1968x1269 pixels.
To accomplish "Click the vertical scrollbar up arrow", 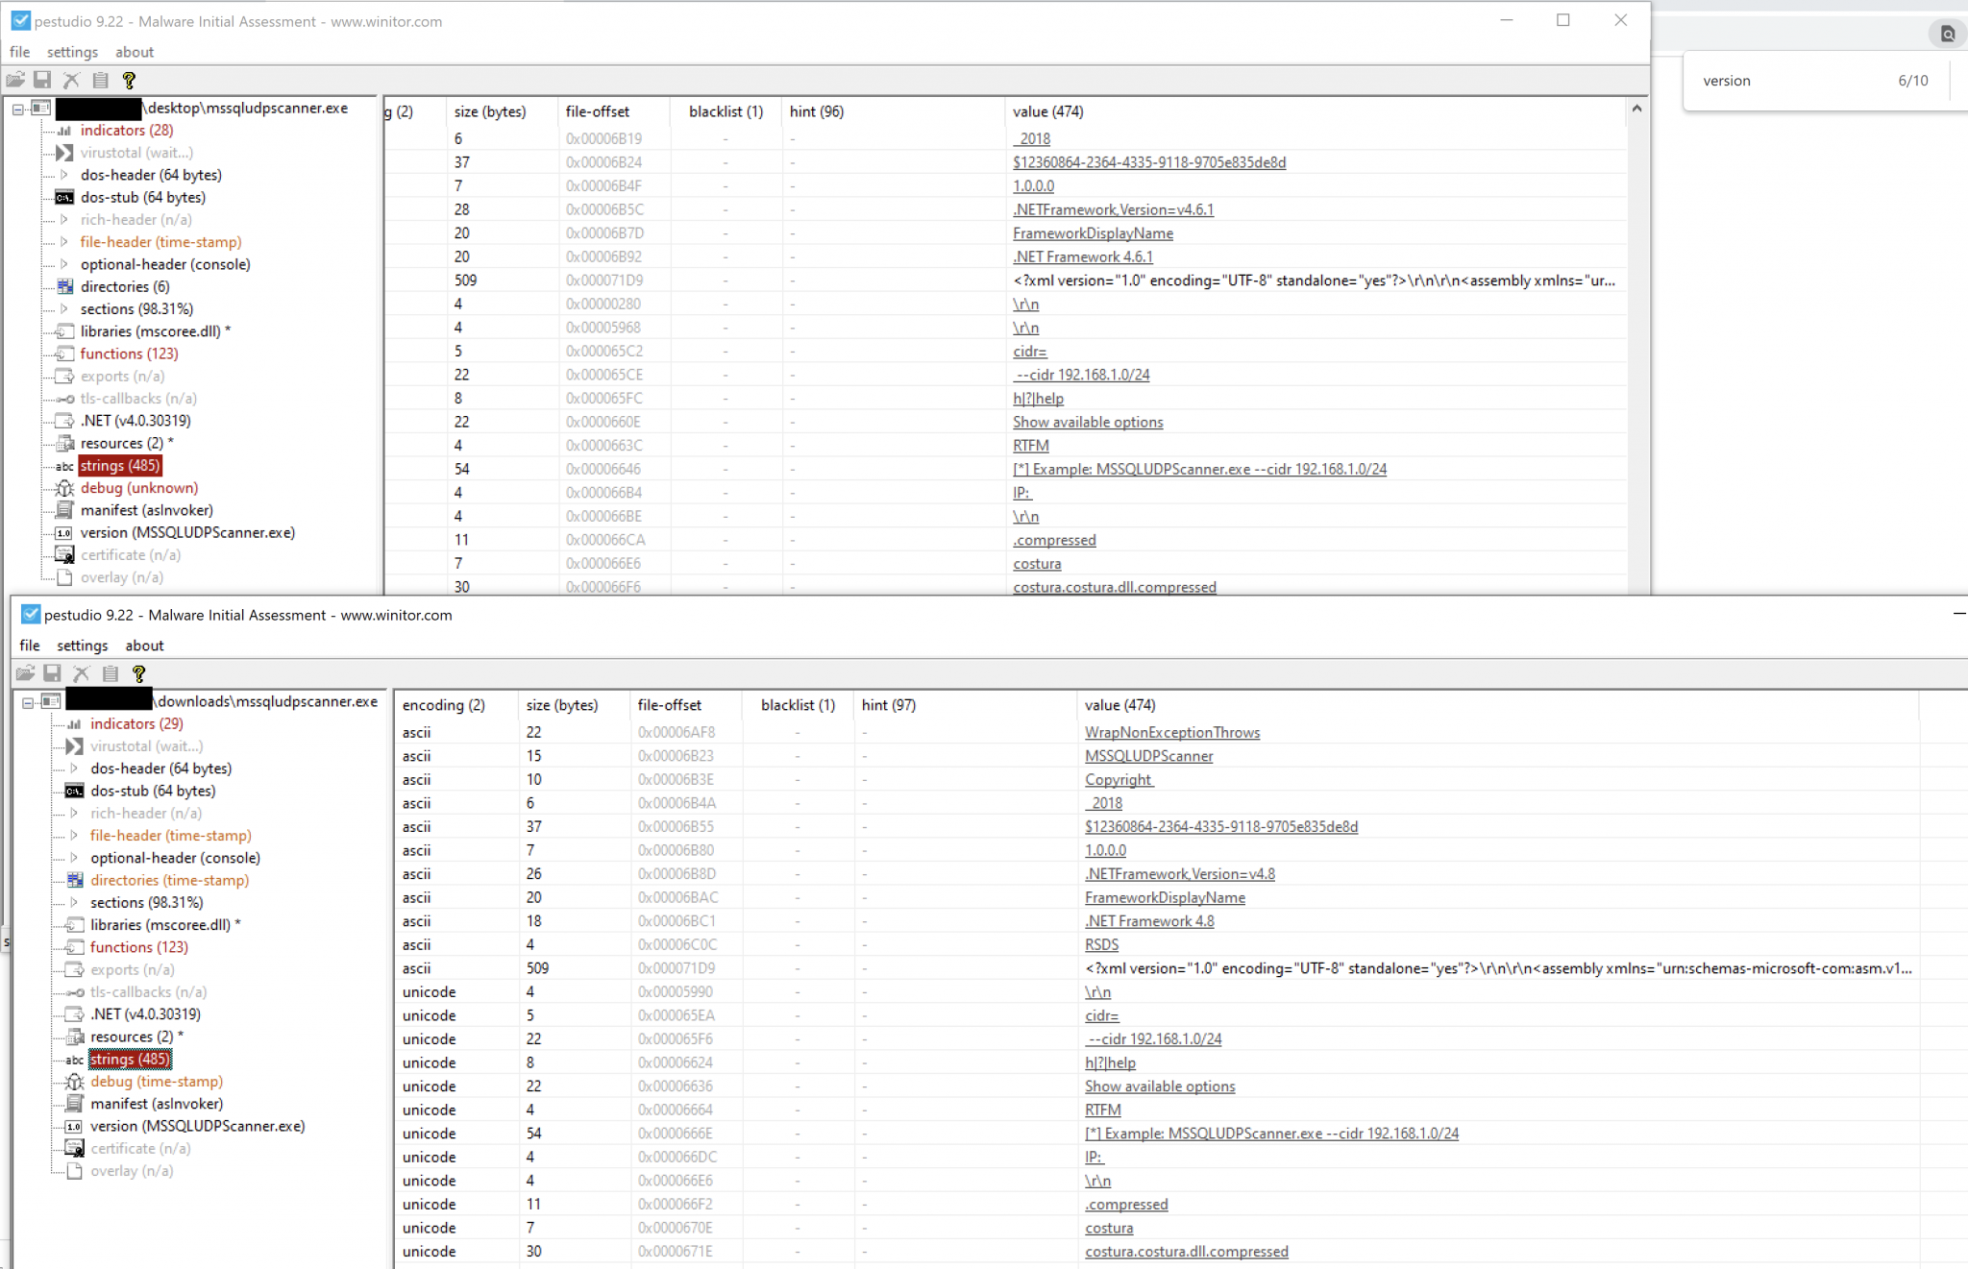I will pos(1636,109).
